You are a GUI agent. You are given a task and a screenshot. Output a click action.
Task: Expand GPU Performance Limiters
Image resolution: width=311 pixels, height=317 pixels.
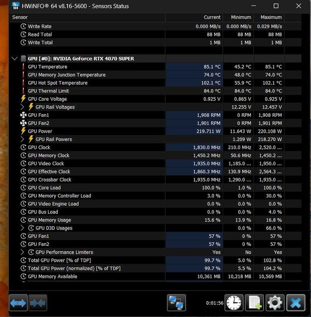pos(22,252)
